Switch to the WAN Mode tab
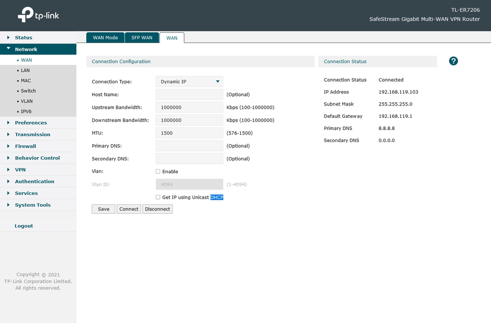This screenshot has height=323, width=491. [x=105, y=38]
